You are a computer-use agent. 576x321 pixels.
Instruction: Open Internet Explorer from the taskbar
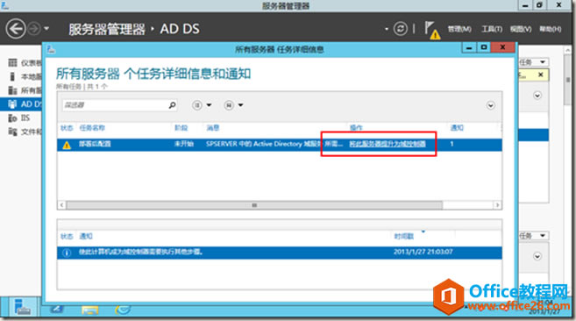(123, 310)
